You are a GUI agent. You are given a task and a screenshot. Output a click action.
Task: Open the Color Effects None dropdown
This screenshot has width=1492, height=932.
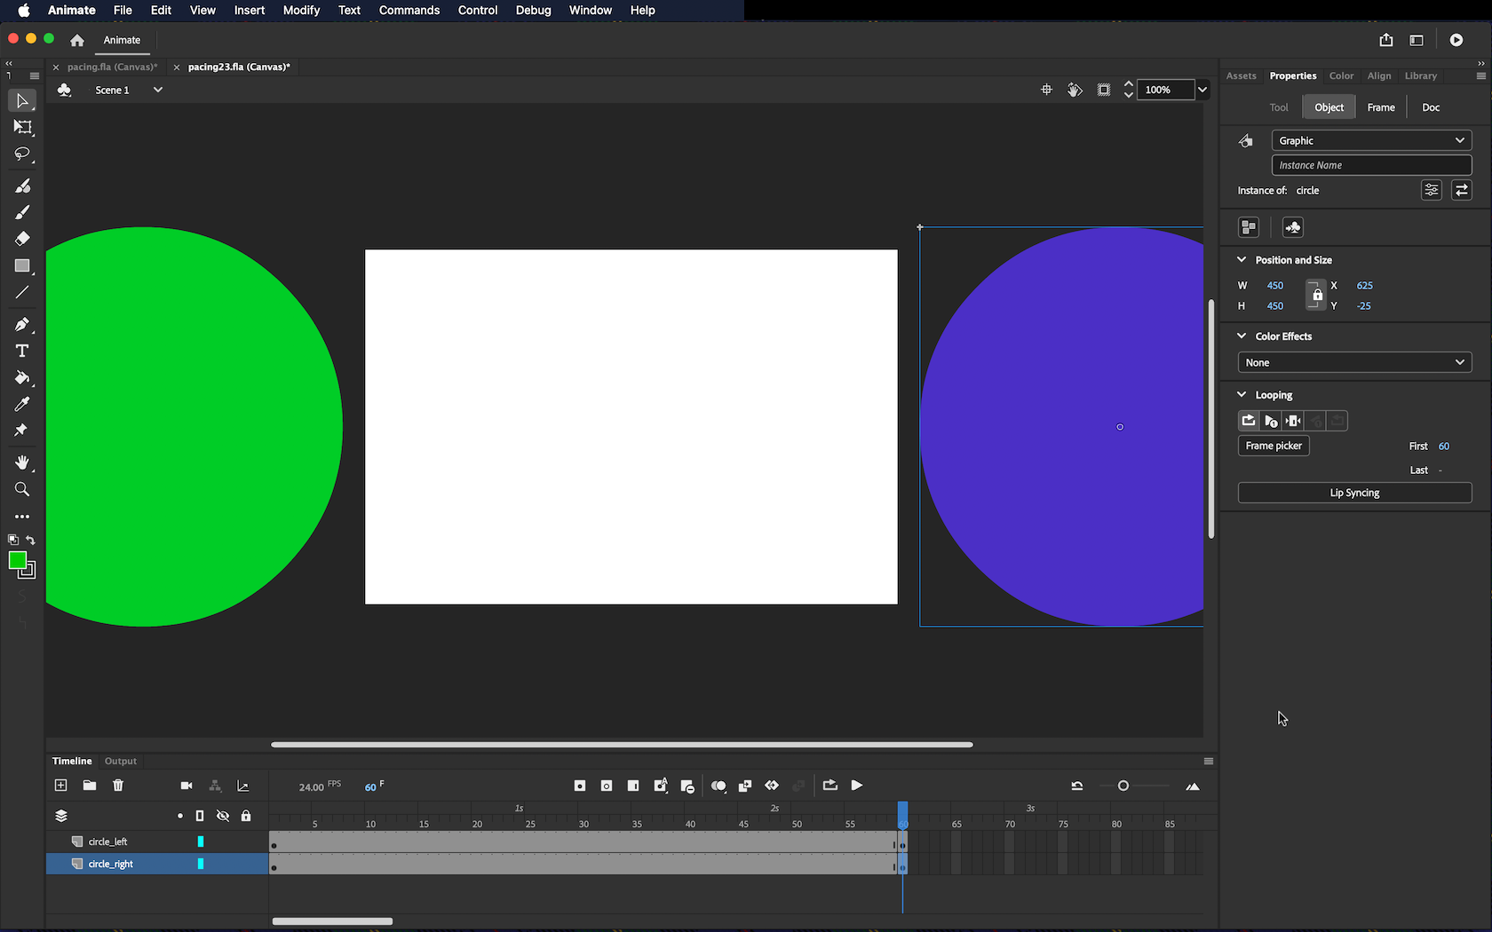coord(1354,362)
